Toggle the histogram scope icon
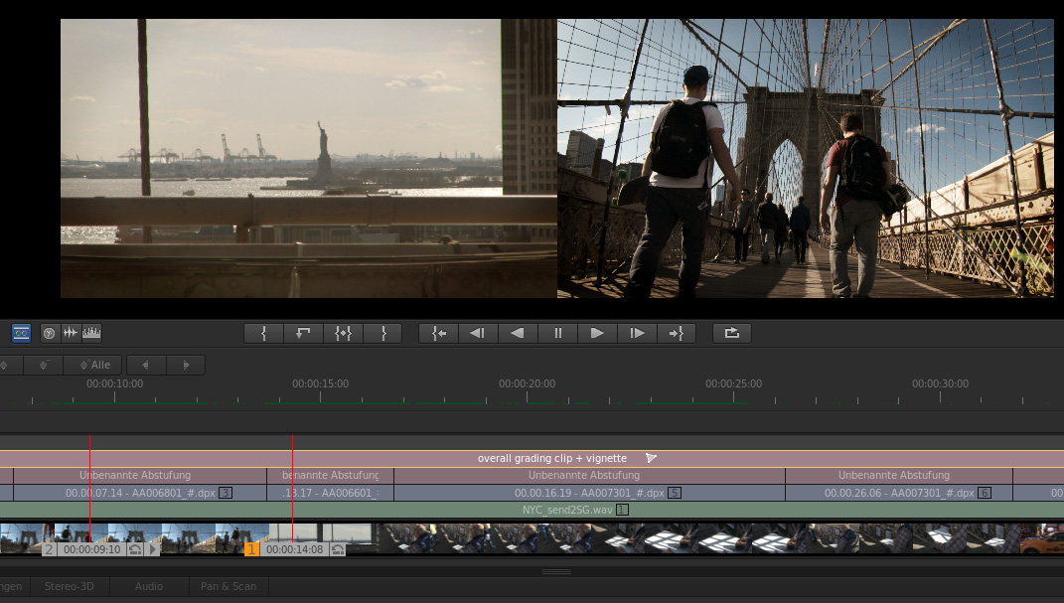Image resolution: width=1064 pixels, height=603 pixels. (x=91, y=334)
